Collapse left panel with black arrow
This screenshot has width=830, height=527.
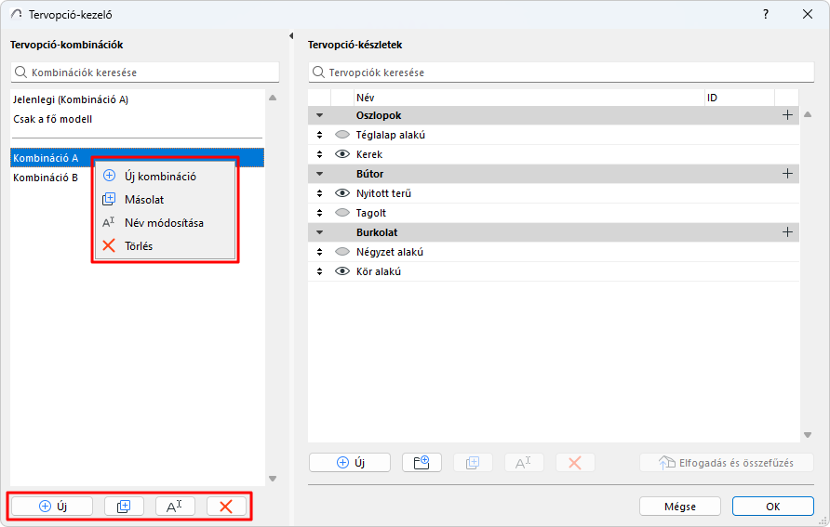pyautogui.click(x=291, y=36)
